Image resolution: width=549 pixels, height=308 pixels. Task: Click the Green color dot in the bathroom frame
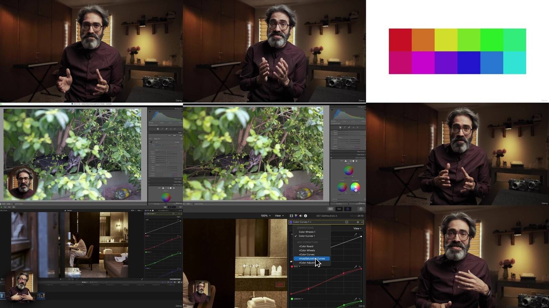(292, 299)
